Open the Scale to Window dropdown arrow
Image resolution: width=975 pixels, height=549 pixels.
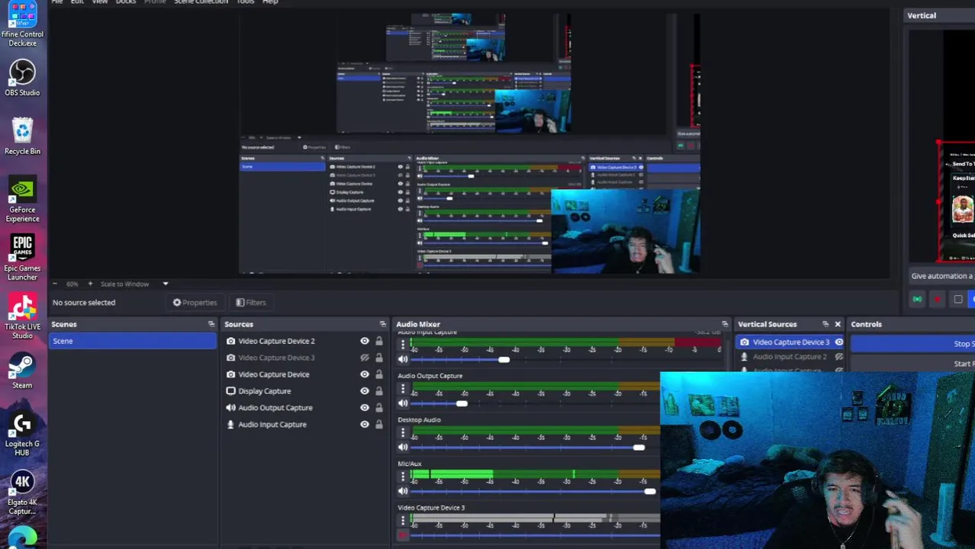[x=165, y=284]
